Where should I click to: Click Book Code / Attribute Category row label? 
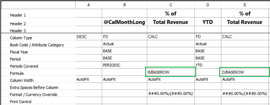pos(37,45)
